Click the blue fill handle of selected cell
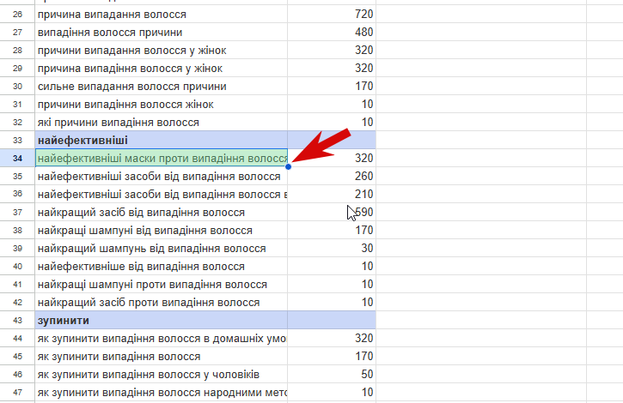The height and width of the screenshot is (403, 623). 288,166
